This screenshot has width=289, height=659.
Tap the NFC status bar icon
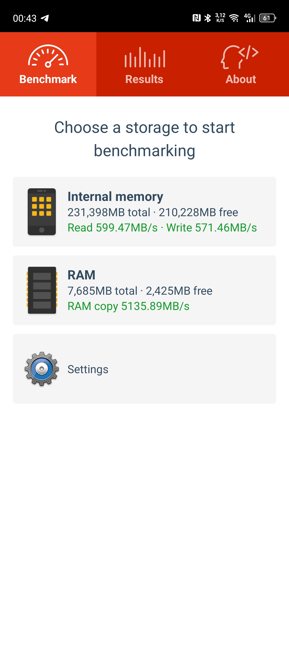[197, 18]
